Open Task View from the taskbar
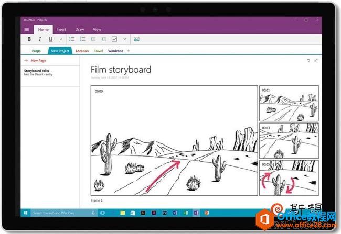The height and width of the screenshot is (234, 341). click(x=103, y=213)
